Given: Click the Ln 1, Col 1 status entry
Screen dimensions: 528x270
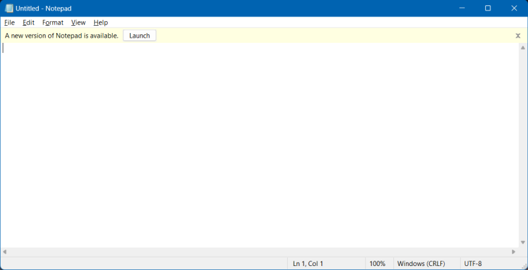Looking at the screenshot, I should (x=308, y=263).
